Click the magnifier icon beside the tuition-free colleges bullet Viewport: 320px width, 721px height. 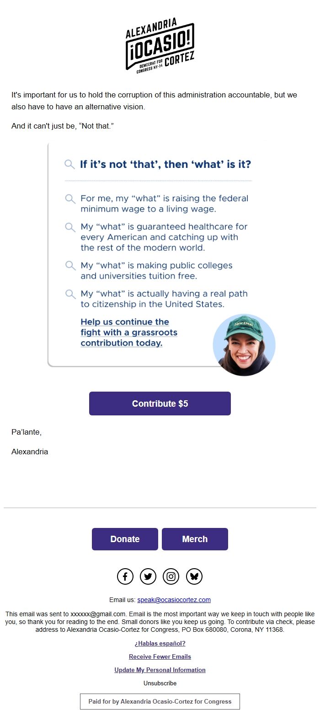(70, 265)
